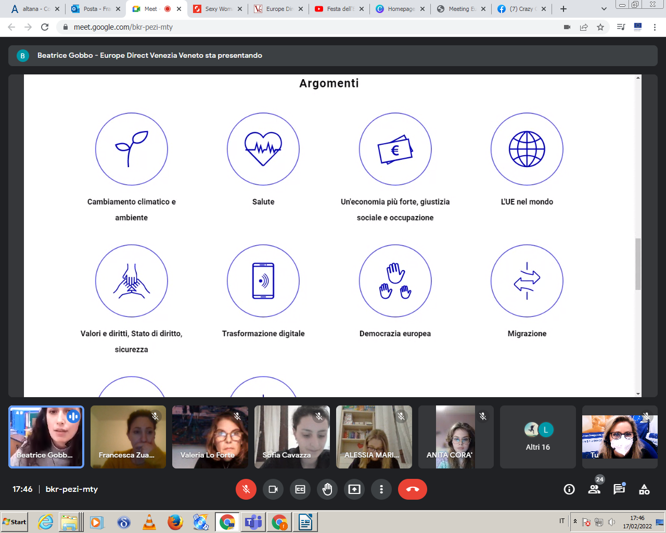The width and height of the screenshot is (666, 533).
Task: Open meeting details info icon
Action: coord(569,489)
